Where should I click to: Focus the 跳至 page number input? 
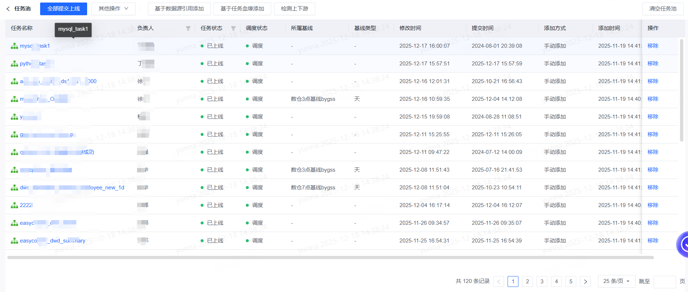point(665,281)
